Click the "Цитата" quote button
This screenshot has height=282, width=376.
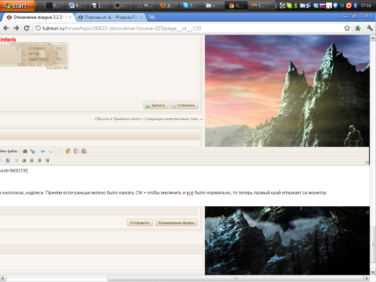pyautogui.click(x=156, y=105)
